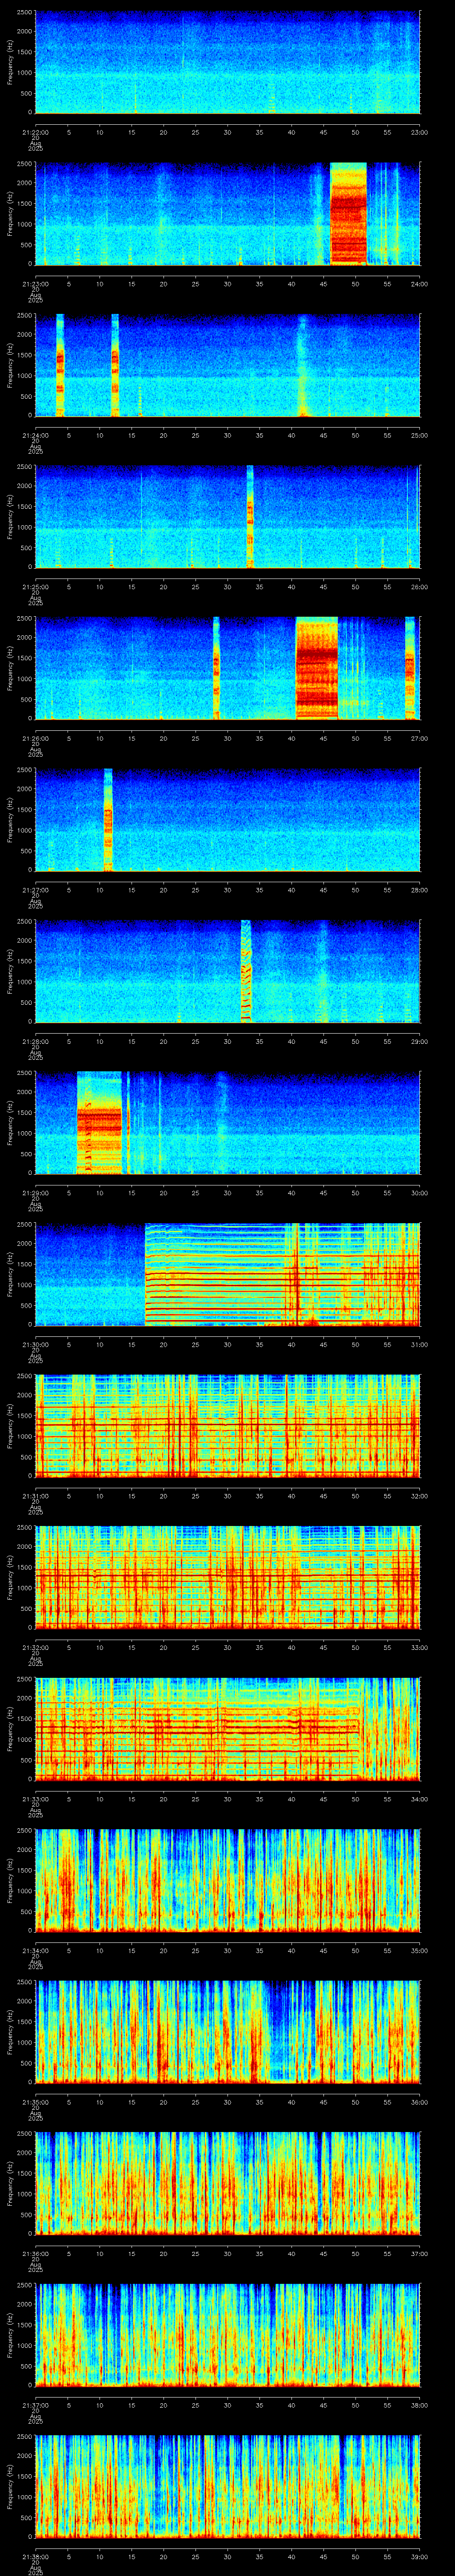Click the 21:34:00 start time label

pyautogui.click(x=35, y=1950)
